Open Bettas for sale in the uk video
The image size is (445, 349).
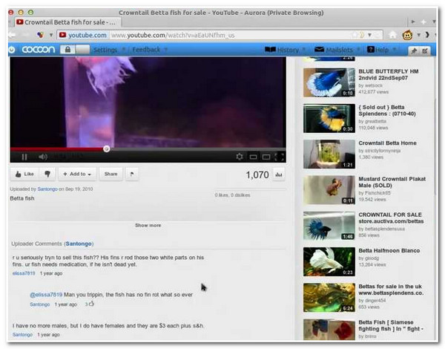(x=391, y=290)
